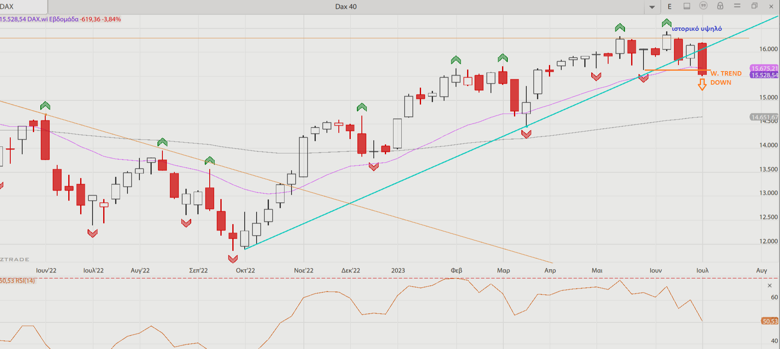Select red down marker near Ιουλ'22 low
The image size is (780, 349).
point(93,233)
